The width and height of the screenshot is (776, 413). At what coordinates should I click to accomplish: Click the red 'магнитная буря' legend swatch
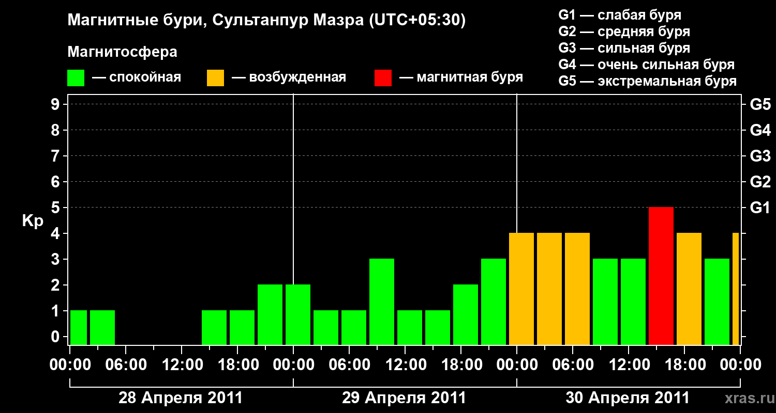pyautogui.click(x=383, y=78)
